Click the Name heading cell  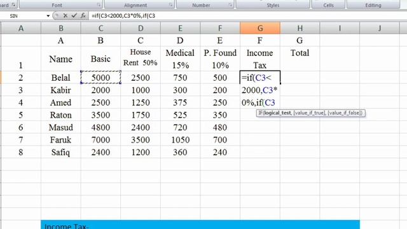61,59
